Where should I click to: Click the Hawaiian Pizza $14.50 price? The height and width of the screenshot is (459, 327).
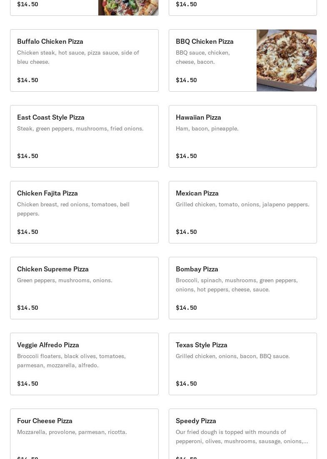click(186, 156)
